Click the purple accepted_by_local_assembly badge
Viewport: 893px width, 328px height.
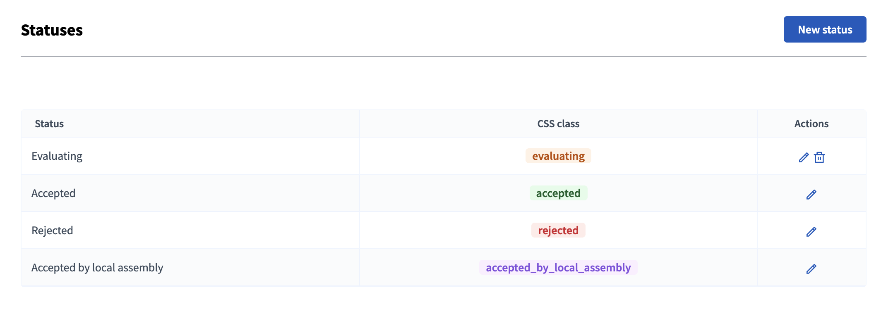pyautogui.click(x=558, y=268)
